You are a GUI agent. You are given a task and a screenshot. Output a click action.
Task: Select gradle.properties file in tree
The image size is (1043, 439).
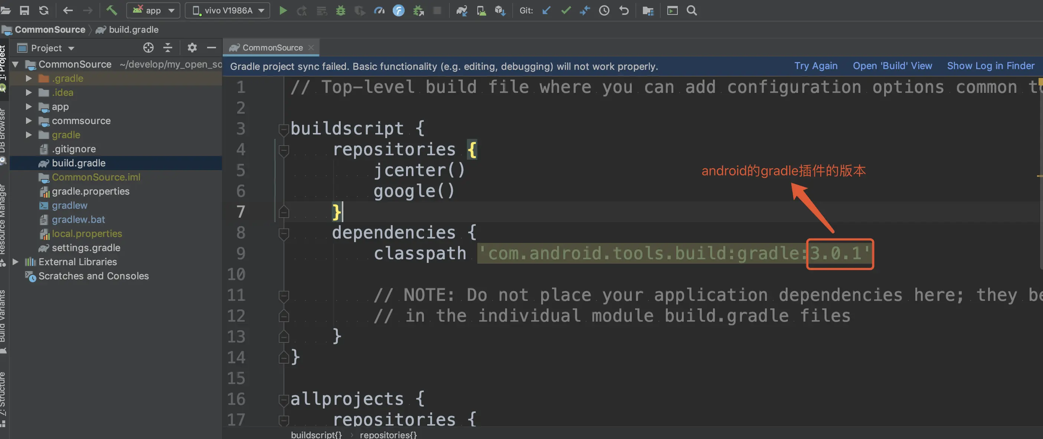coord(90,191)
